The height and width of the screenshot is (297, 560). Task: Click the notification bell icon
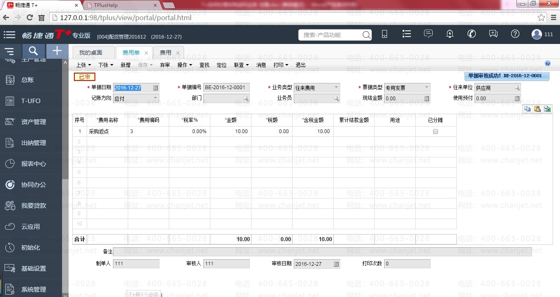pos(450,34)
